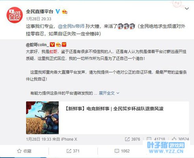This screenshot has height=158, width=194.
Task: Click the red envelope icon after 蛇哥colin_
Action: pos(64,45)
